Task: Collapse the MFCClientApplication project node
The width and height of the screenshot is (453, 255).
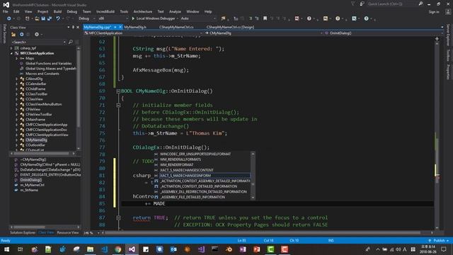Action: pyautogui.click(x=11, y=54)
